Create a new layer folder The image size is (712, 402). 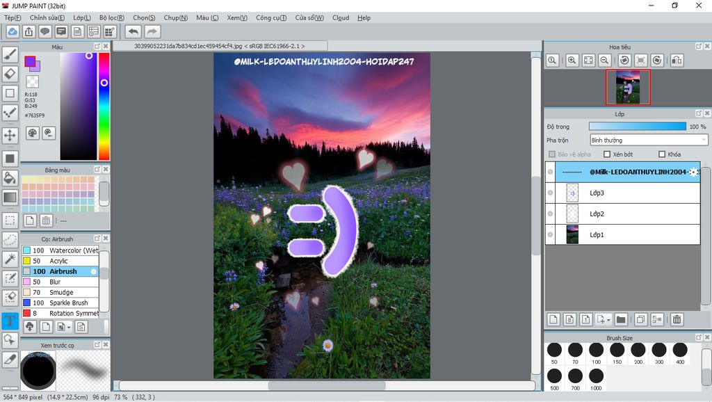coord(621,319)
